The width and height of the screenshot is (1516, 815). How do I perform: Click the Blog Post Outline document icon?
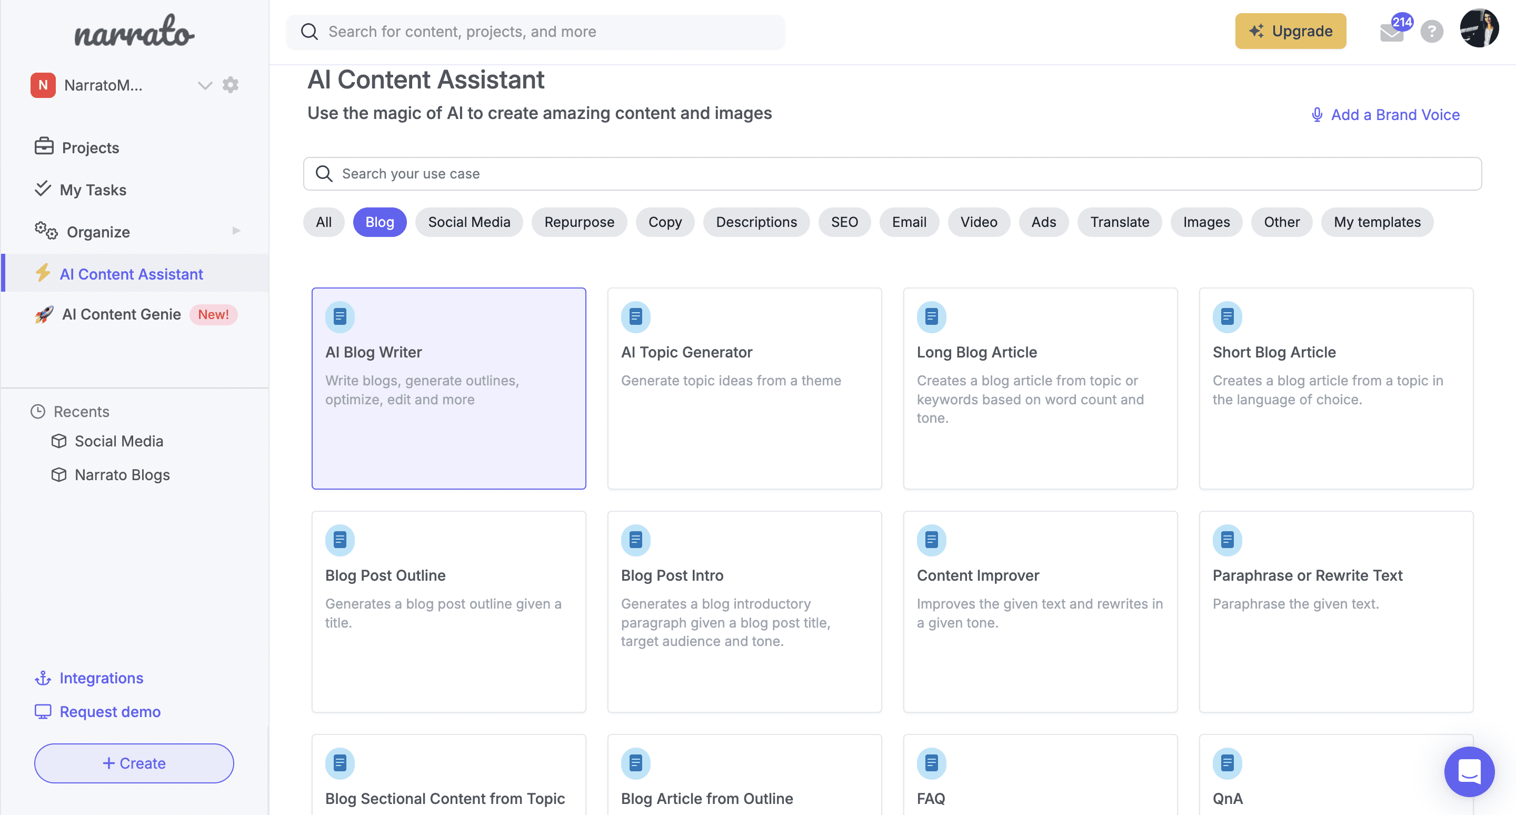coord(340,540)
